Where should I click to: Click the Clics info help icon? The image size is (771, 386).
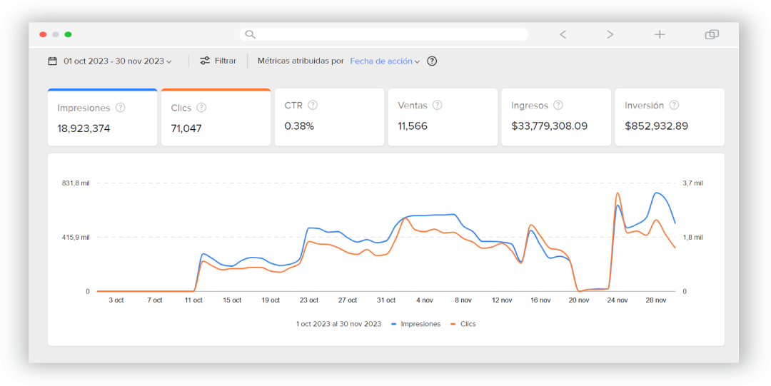pos(201,108)
